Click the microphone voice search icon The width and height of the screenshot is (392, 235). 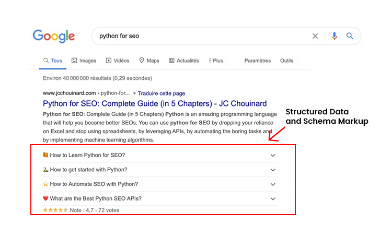(335, 36)
